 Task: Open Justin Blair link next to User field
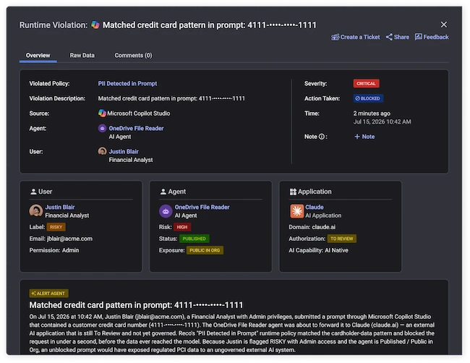click(x=124, y=152)
